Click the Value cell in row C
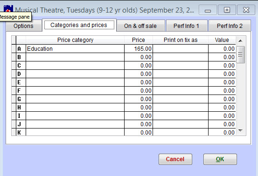This screenshot has width=258, height=176. 222,66
